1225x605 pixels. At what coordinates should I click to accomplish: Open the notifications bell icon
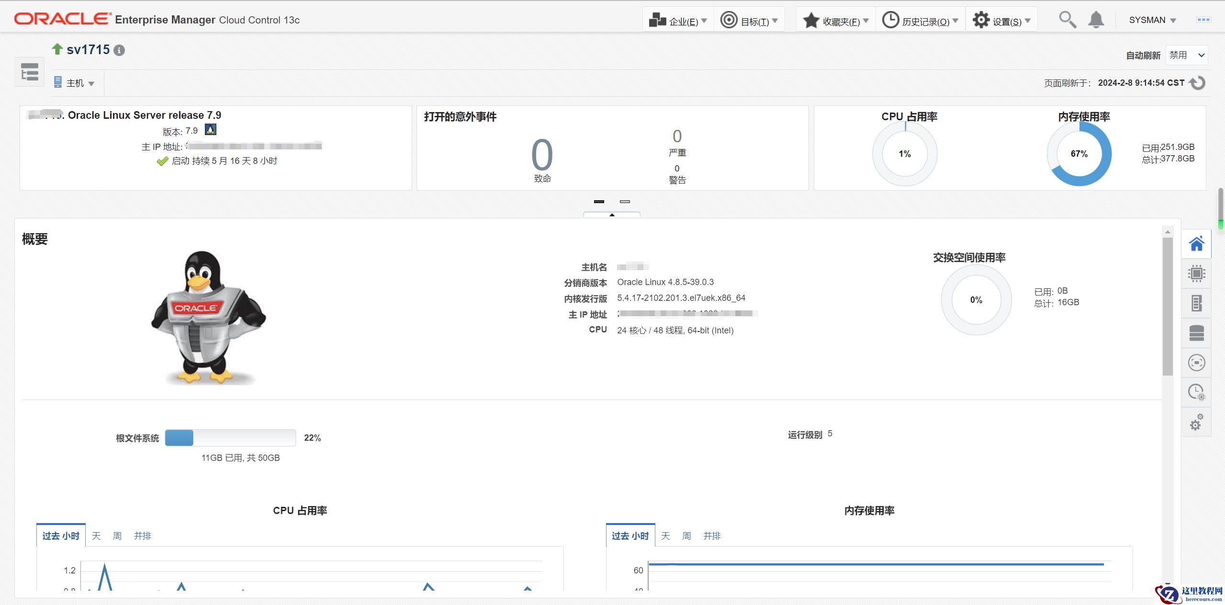1096,20
